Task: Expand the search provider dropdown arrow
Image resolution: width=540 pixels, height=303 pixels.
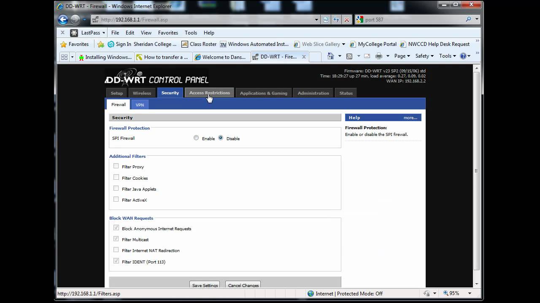Action: coord(477,19)
